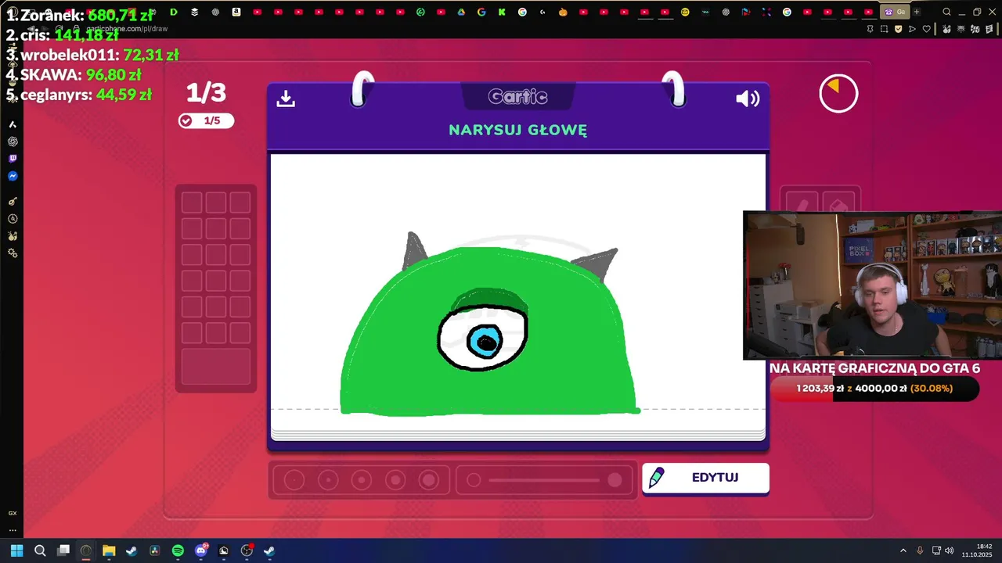
Task: Open the volume control in the tray
Action: [949, 550]
